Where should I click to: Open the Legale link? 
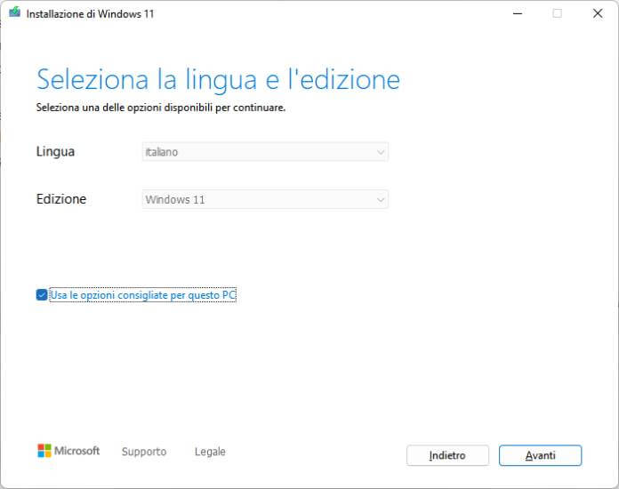210,452
